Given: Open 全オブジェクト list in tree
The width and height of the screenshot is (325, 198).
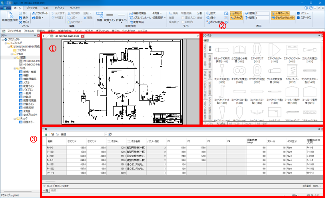Looking at the screenshot, I should (x=28, y=115).
